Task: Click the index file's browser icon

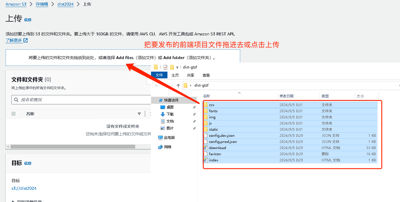Action: [x=206, y=160]
